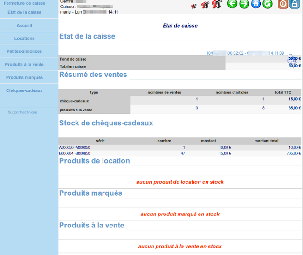
Task: Click the A000050 -A000050 series row
Action: [75, 147]
